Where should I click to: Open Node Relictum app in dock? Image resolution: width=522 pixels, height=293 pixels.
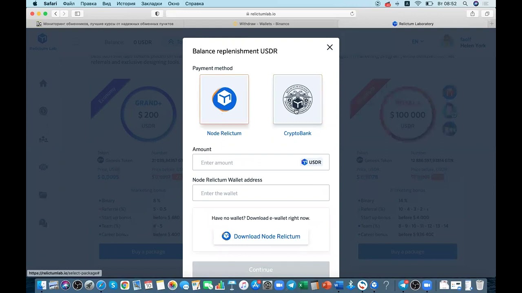coord(374,285)
